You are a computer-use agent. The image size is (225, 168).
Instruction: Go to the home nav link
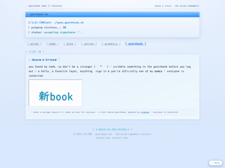(52, 44)
